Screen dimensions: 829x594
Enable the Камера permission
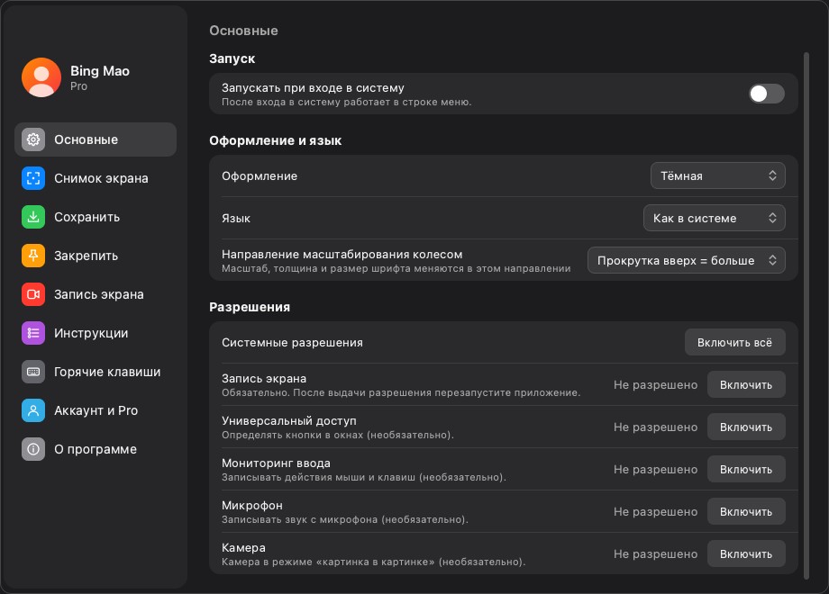point(746,553)
